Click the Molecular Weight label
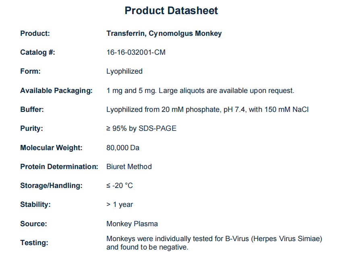The image size is (342, 258). pos(51,148)
